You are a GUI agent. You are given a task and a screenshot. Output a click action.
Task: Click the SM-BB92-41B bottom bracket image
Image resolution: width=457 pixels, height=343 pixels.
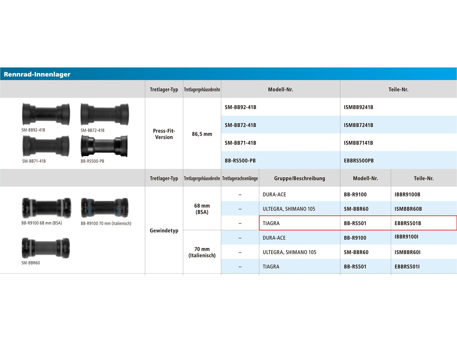click(x=46, y=114)
